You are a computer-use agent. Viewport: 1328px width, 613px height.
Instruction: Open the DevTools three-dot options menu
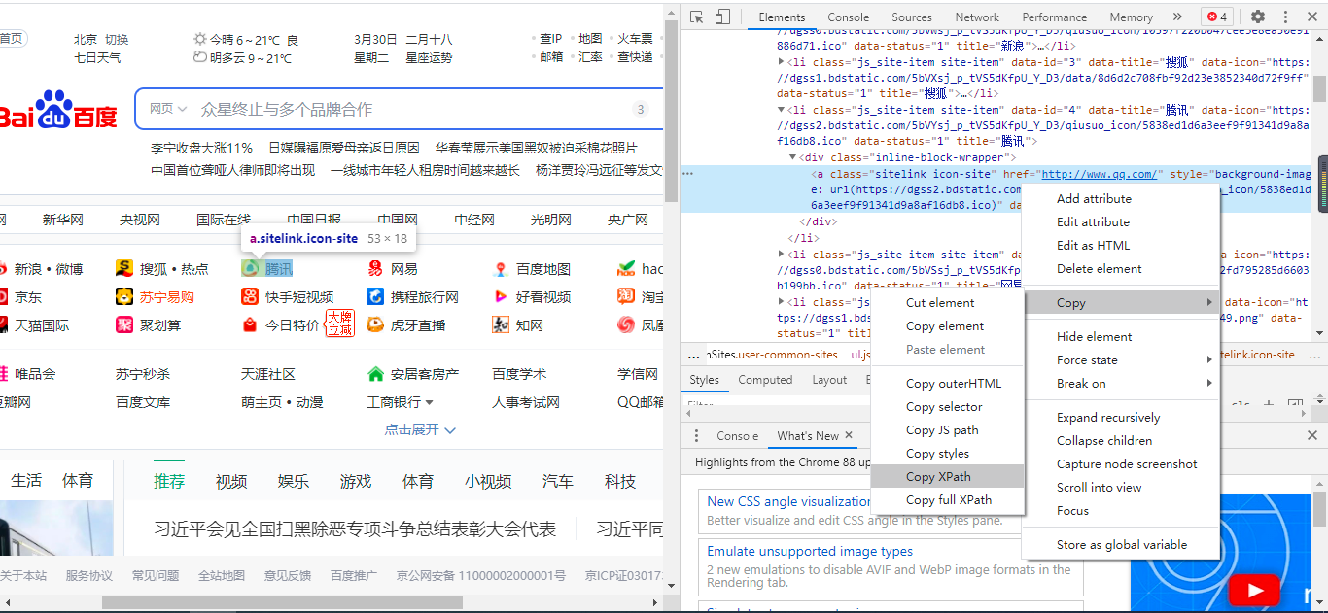tap(1285, 17)
